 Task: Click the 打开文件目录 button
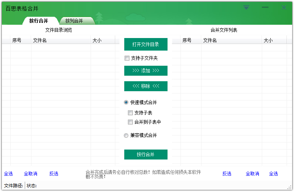(146, 44)
